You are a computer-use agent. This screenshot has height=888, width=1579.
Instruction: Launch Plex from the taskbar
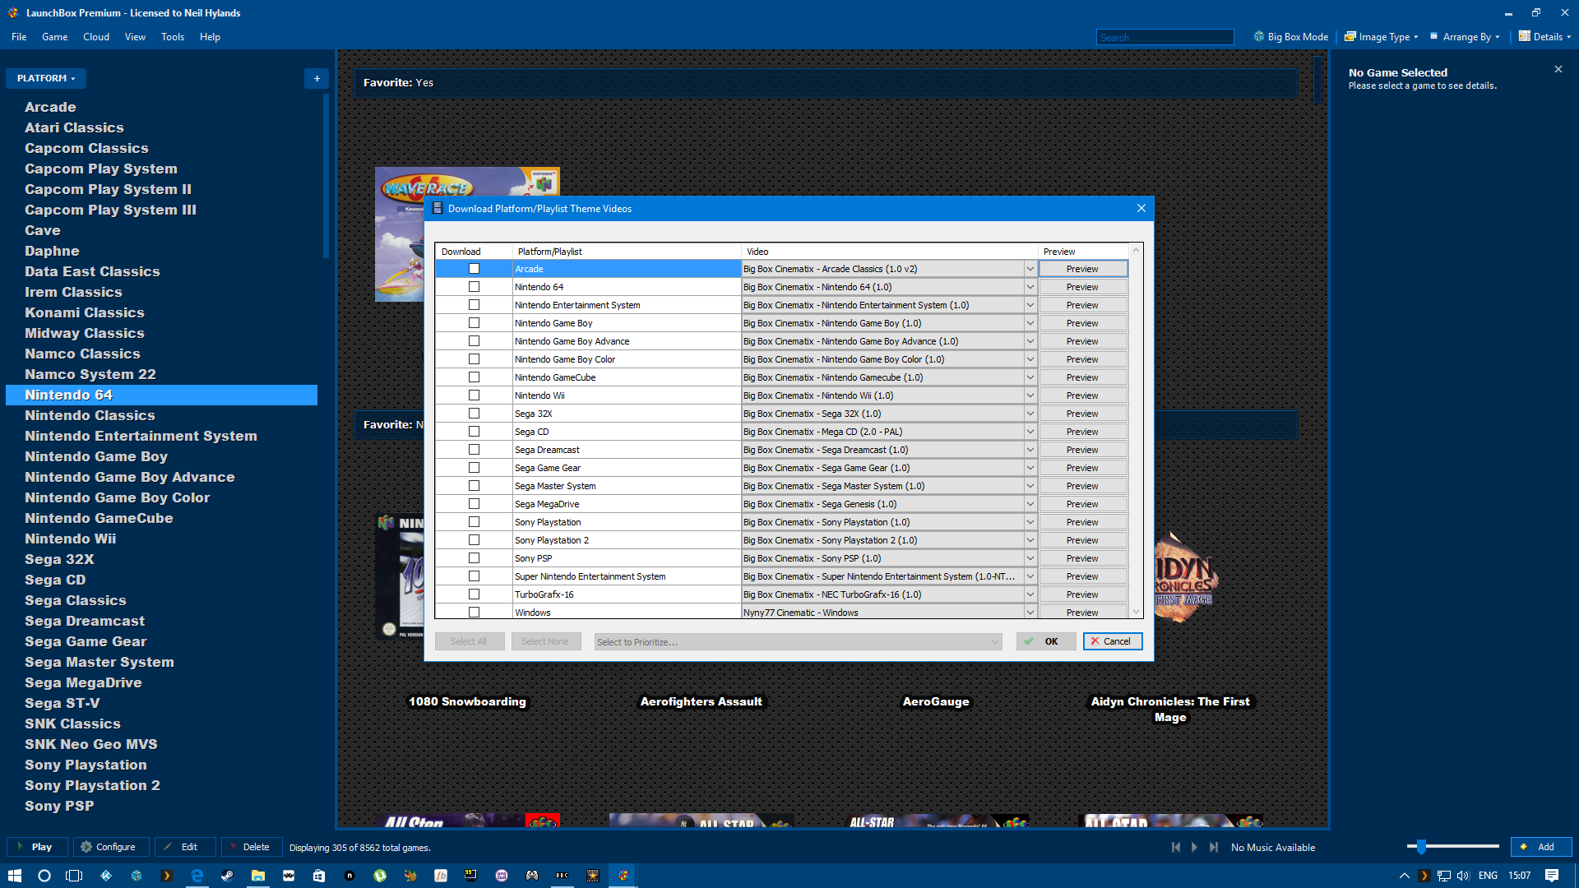(x=167, y=876)
